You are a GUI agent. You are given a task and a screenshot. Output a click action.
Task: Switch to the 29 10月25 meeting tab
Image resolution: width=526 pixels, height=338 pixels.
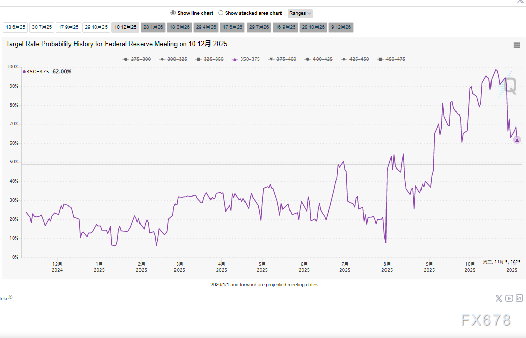(x=96, y=27)
